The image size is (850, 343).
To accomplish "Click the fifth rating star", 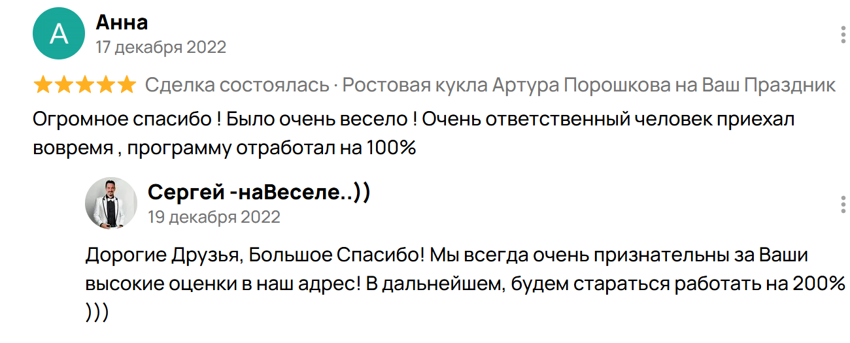I will pyautogui.click(x=126, y=85).
